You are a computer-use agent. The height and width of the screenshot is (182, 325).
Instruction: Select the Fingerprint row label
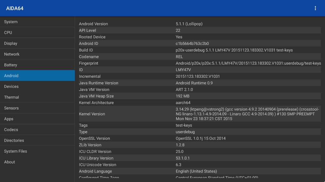click(x=89, y=63)
